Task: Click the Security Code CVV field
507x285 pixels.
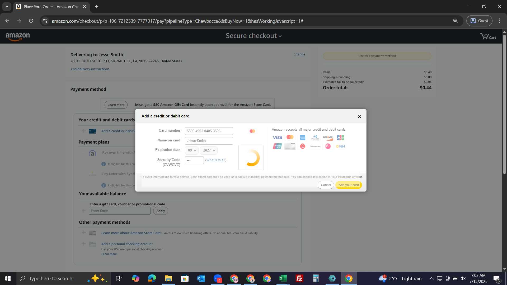Action: (x=194, y=160)
